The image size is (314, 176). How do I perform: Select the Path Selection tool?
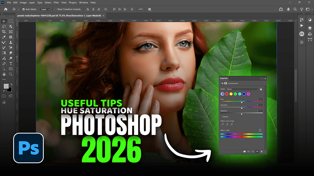(x=4, y=69)
